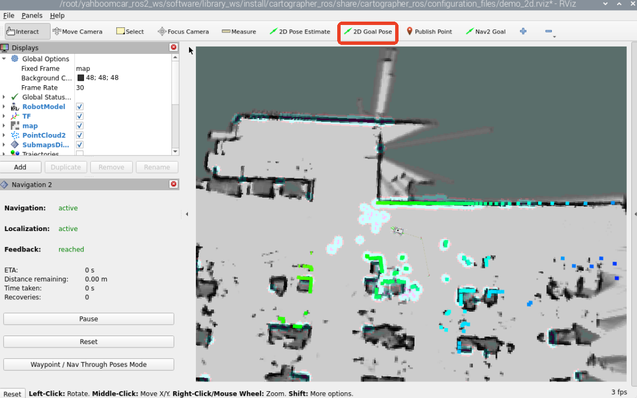637x398 pixels.
Task: Choose the Select tool
Action: [x=130, y=31]
